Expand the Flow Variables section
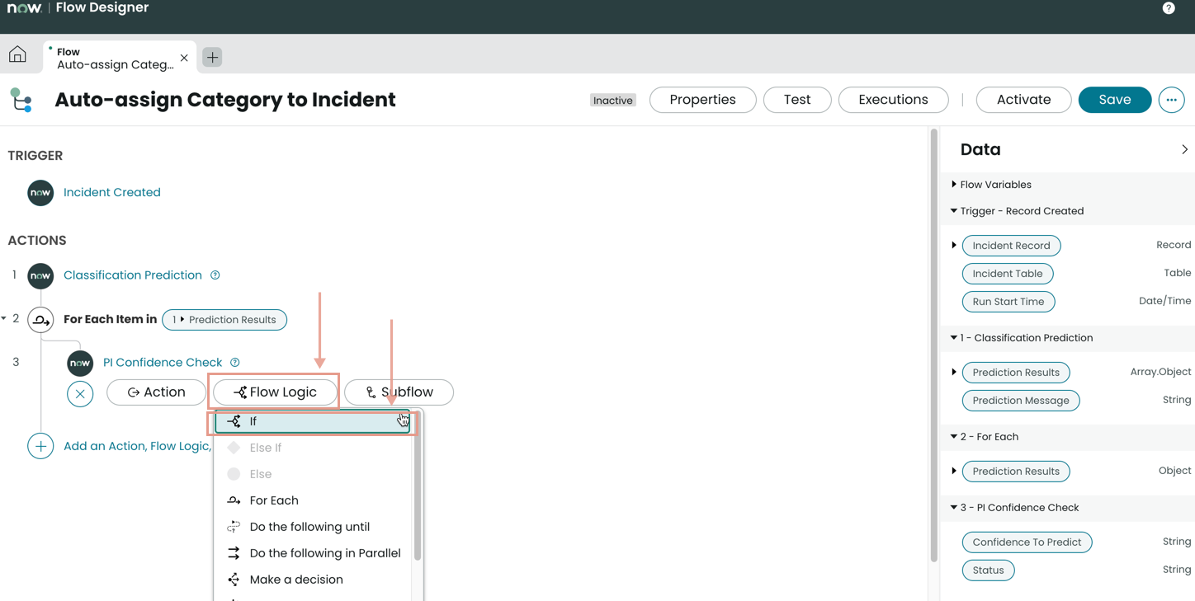The image size is (1195, 601). 954,185
